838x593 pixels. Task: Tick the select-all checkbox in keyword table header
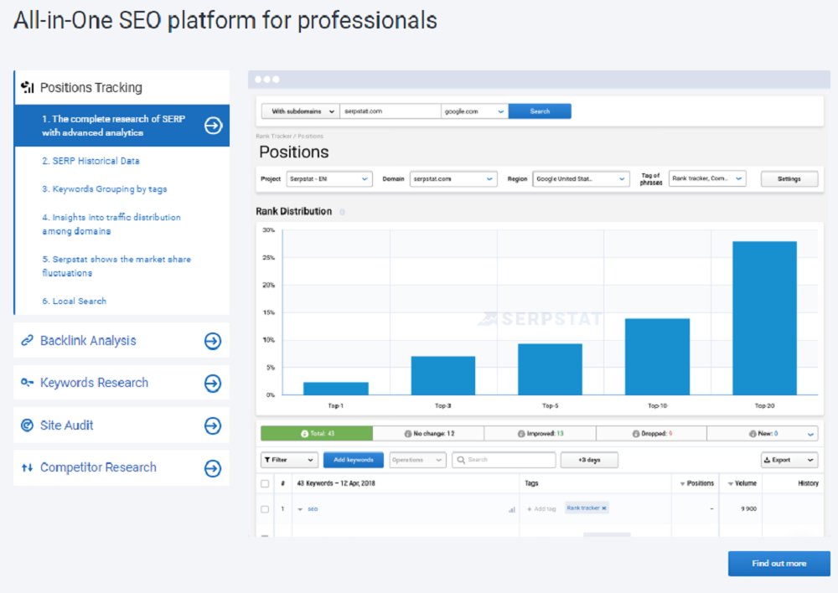pyautogui.click(x=264, y=483)
